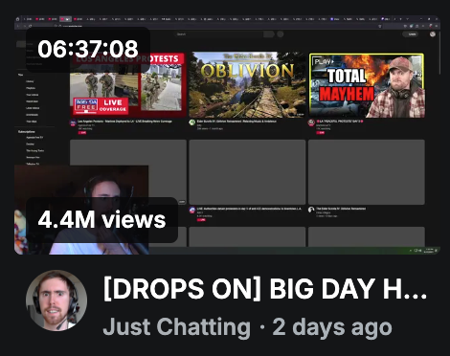Screen dimensions: 450x356
Task: Open the streamer's circular channel avatar
Action: [x=56, y=300]
